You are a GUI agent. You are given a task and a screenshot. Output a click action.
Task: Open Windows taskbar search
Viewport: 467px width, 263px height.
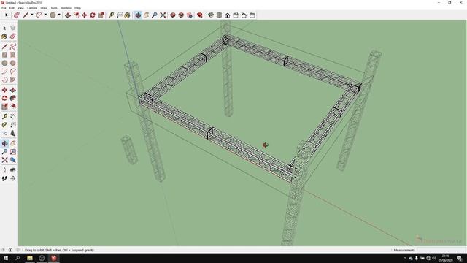[18, 258]
